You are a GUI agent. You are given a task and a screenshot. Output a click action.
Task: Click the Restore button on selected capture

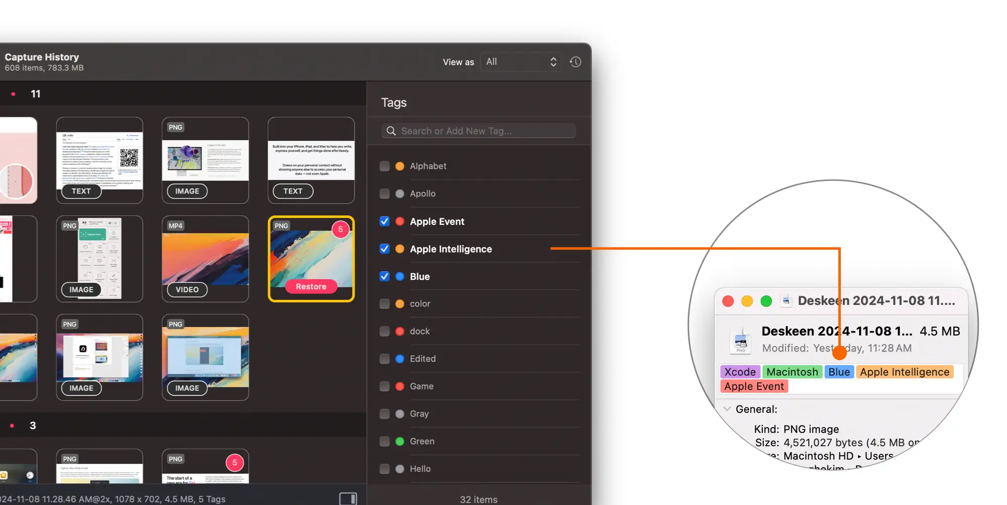tap(311, 286)
